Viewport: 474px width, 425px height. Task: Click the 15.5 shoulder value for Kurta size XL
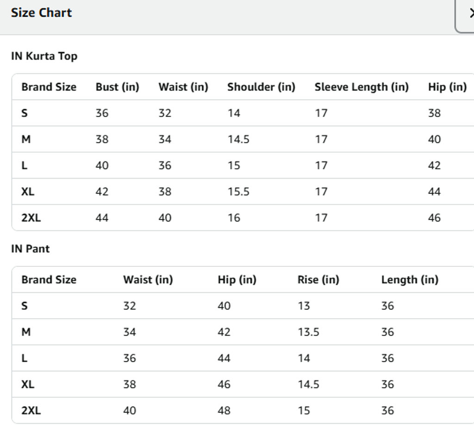point(238,192)
